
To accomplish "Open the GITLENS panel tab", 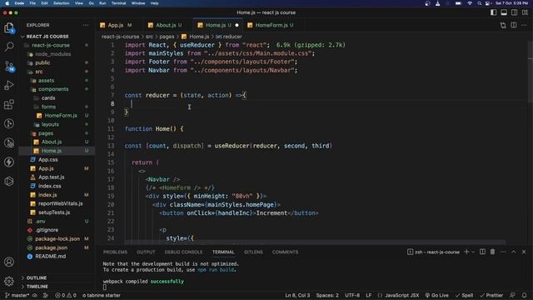I will pyautogui.click(x=253, y=252).
